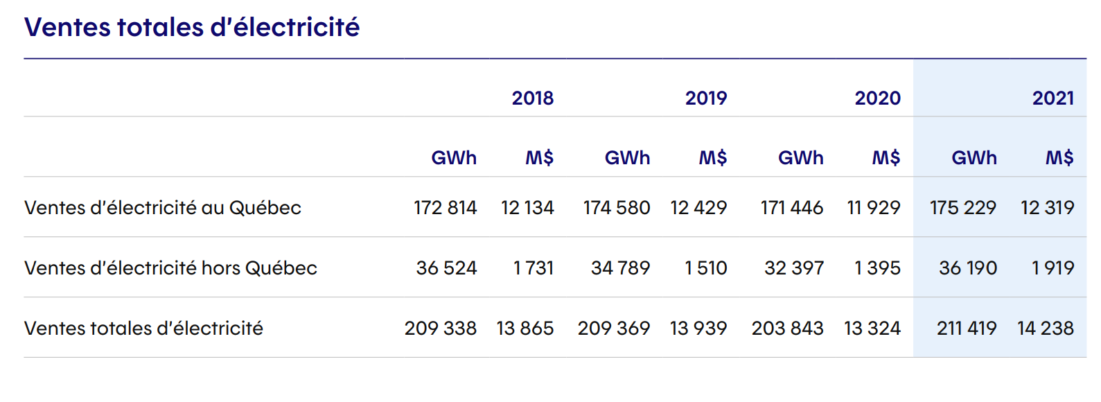The image size is (1101, 402).
Task: Click the 36 524 hors Québec value
Action: point(446,268)
